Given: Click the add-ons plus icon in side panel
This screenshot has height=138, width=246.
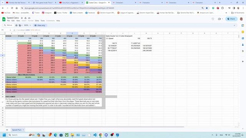Looking at the screenshot, I should point(243,61).
